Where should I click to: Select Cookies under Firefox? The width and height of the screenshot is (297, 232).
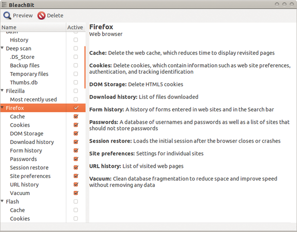(43, 125)
